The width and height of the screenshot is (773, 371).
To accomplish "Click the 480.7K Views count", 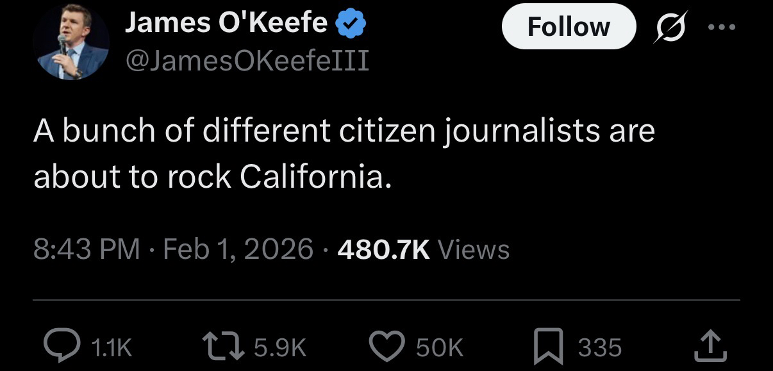I will pos(423,249).
